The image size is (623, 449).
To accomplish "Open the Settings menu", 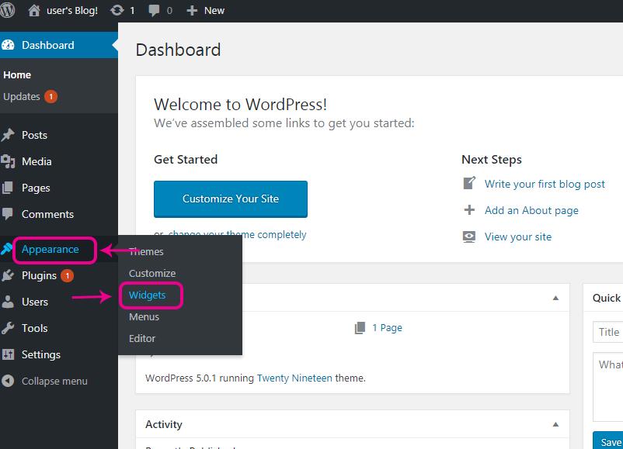I will coord(41,354).
